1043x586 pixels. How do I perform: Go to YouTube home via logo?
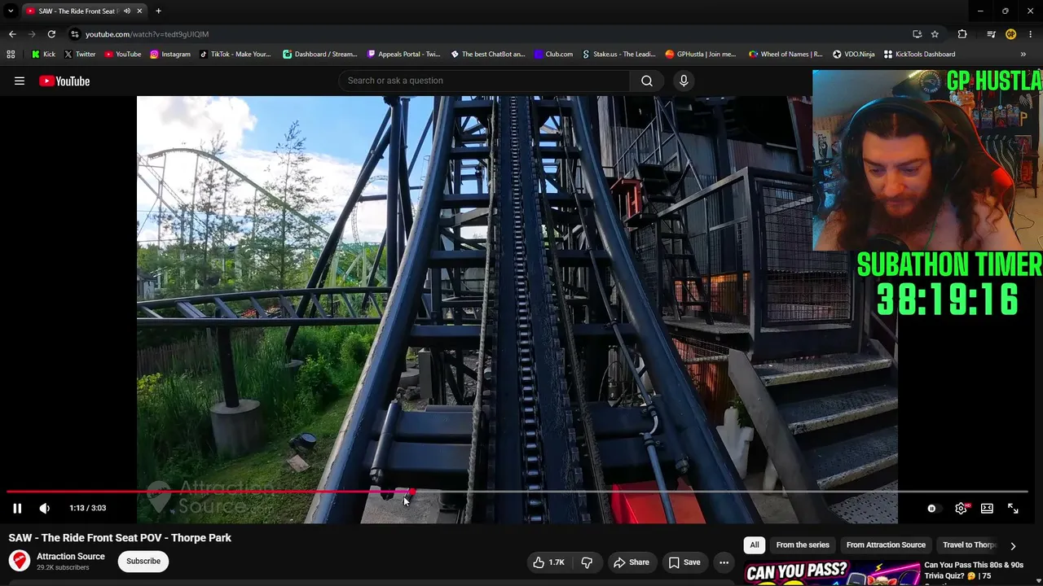64,81
